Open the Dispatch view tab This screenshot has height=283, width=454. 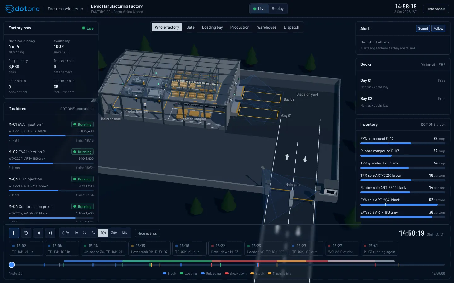click(x=291, y=27)
